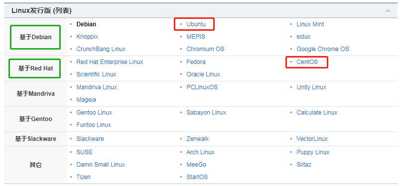Viewport: 402px width, 186px height.
Task: Open the SUSE link
Action: point(84,152)
